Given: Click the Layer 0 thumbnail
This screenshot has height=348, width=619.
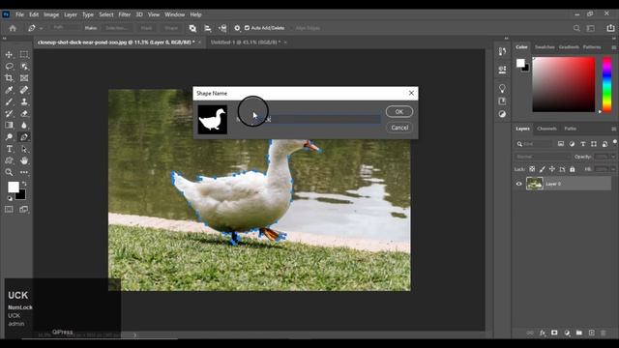Looking at the screenshot, I should [535, 184].
